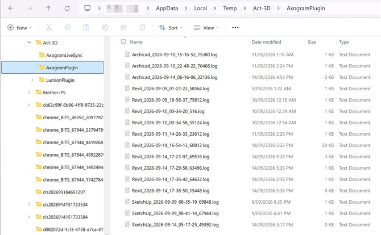Click folder icon next to AxogramLiveSync
381x235 pixels.
point(42,55)
